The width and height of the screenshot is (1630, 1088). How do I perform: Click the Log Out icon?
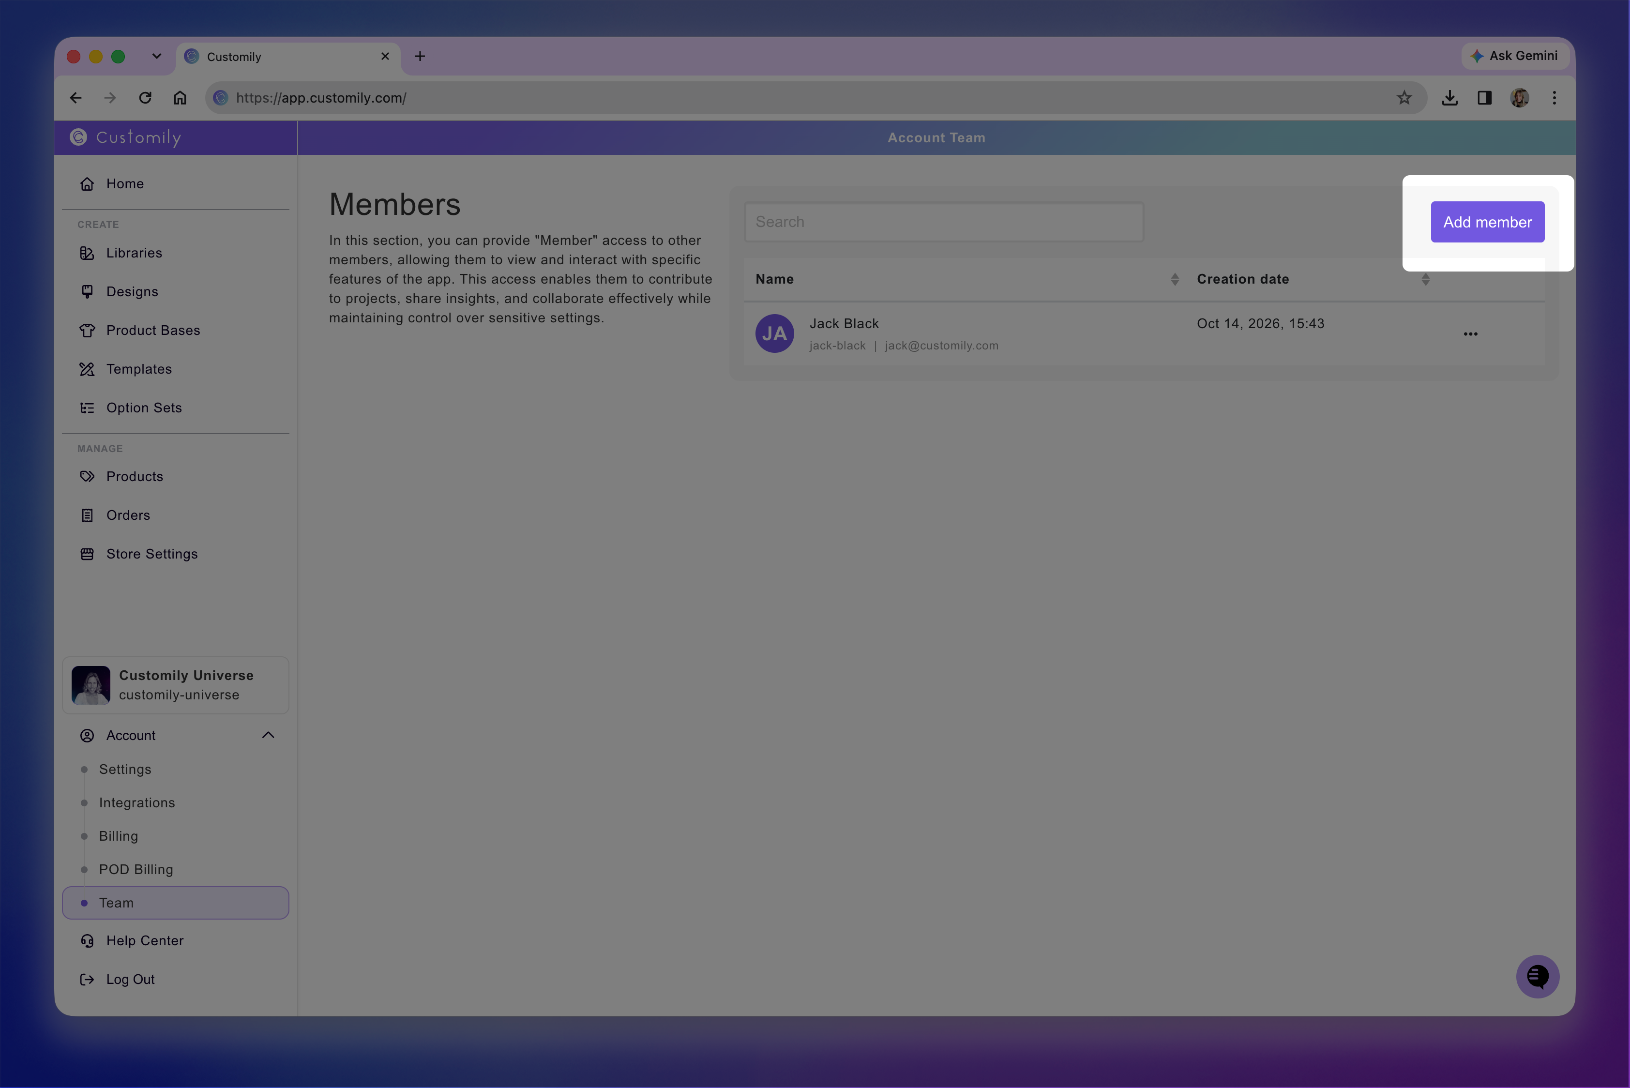(x=87, y=980)
